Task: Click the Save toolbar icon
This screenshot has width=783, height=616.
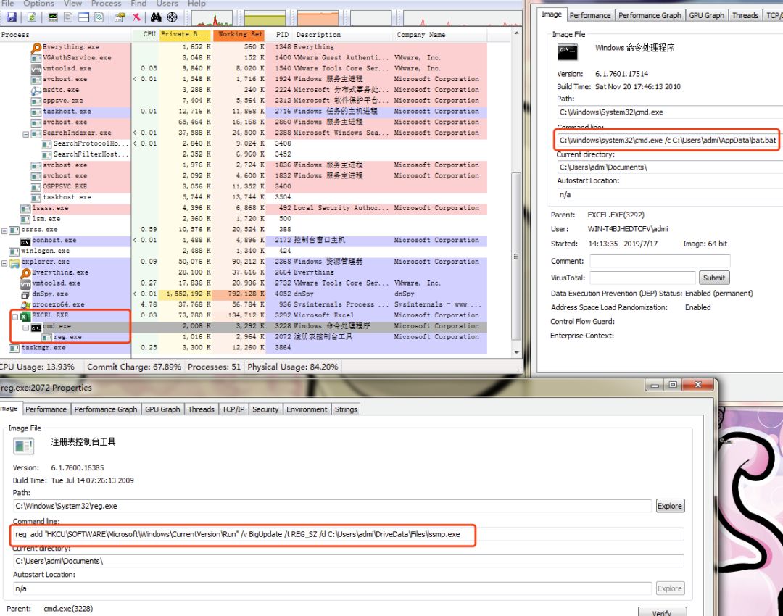Action: click(x=12, y=17)
